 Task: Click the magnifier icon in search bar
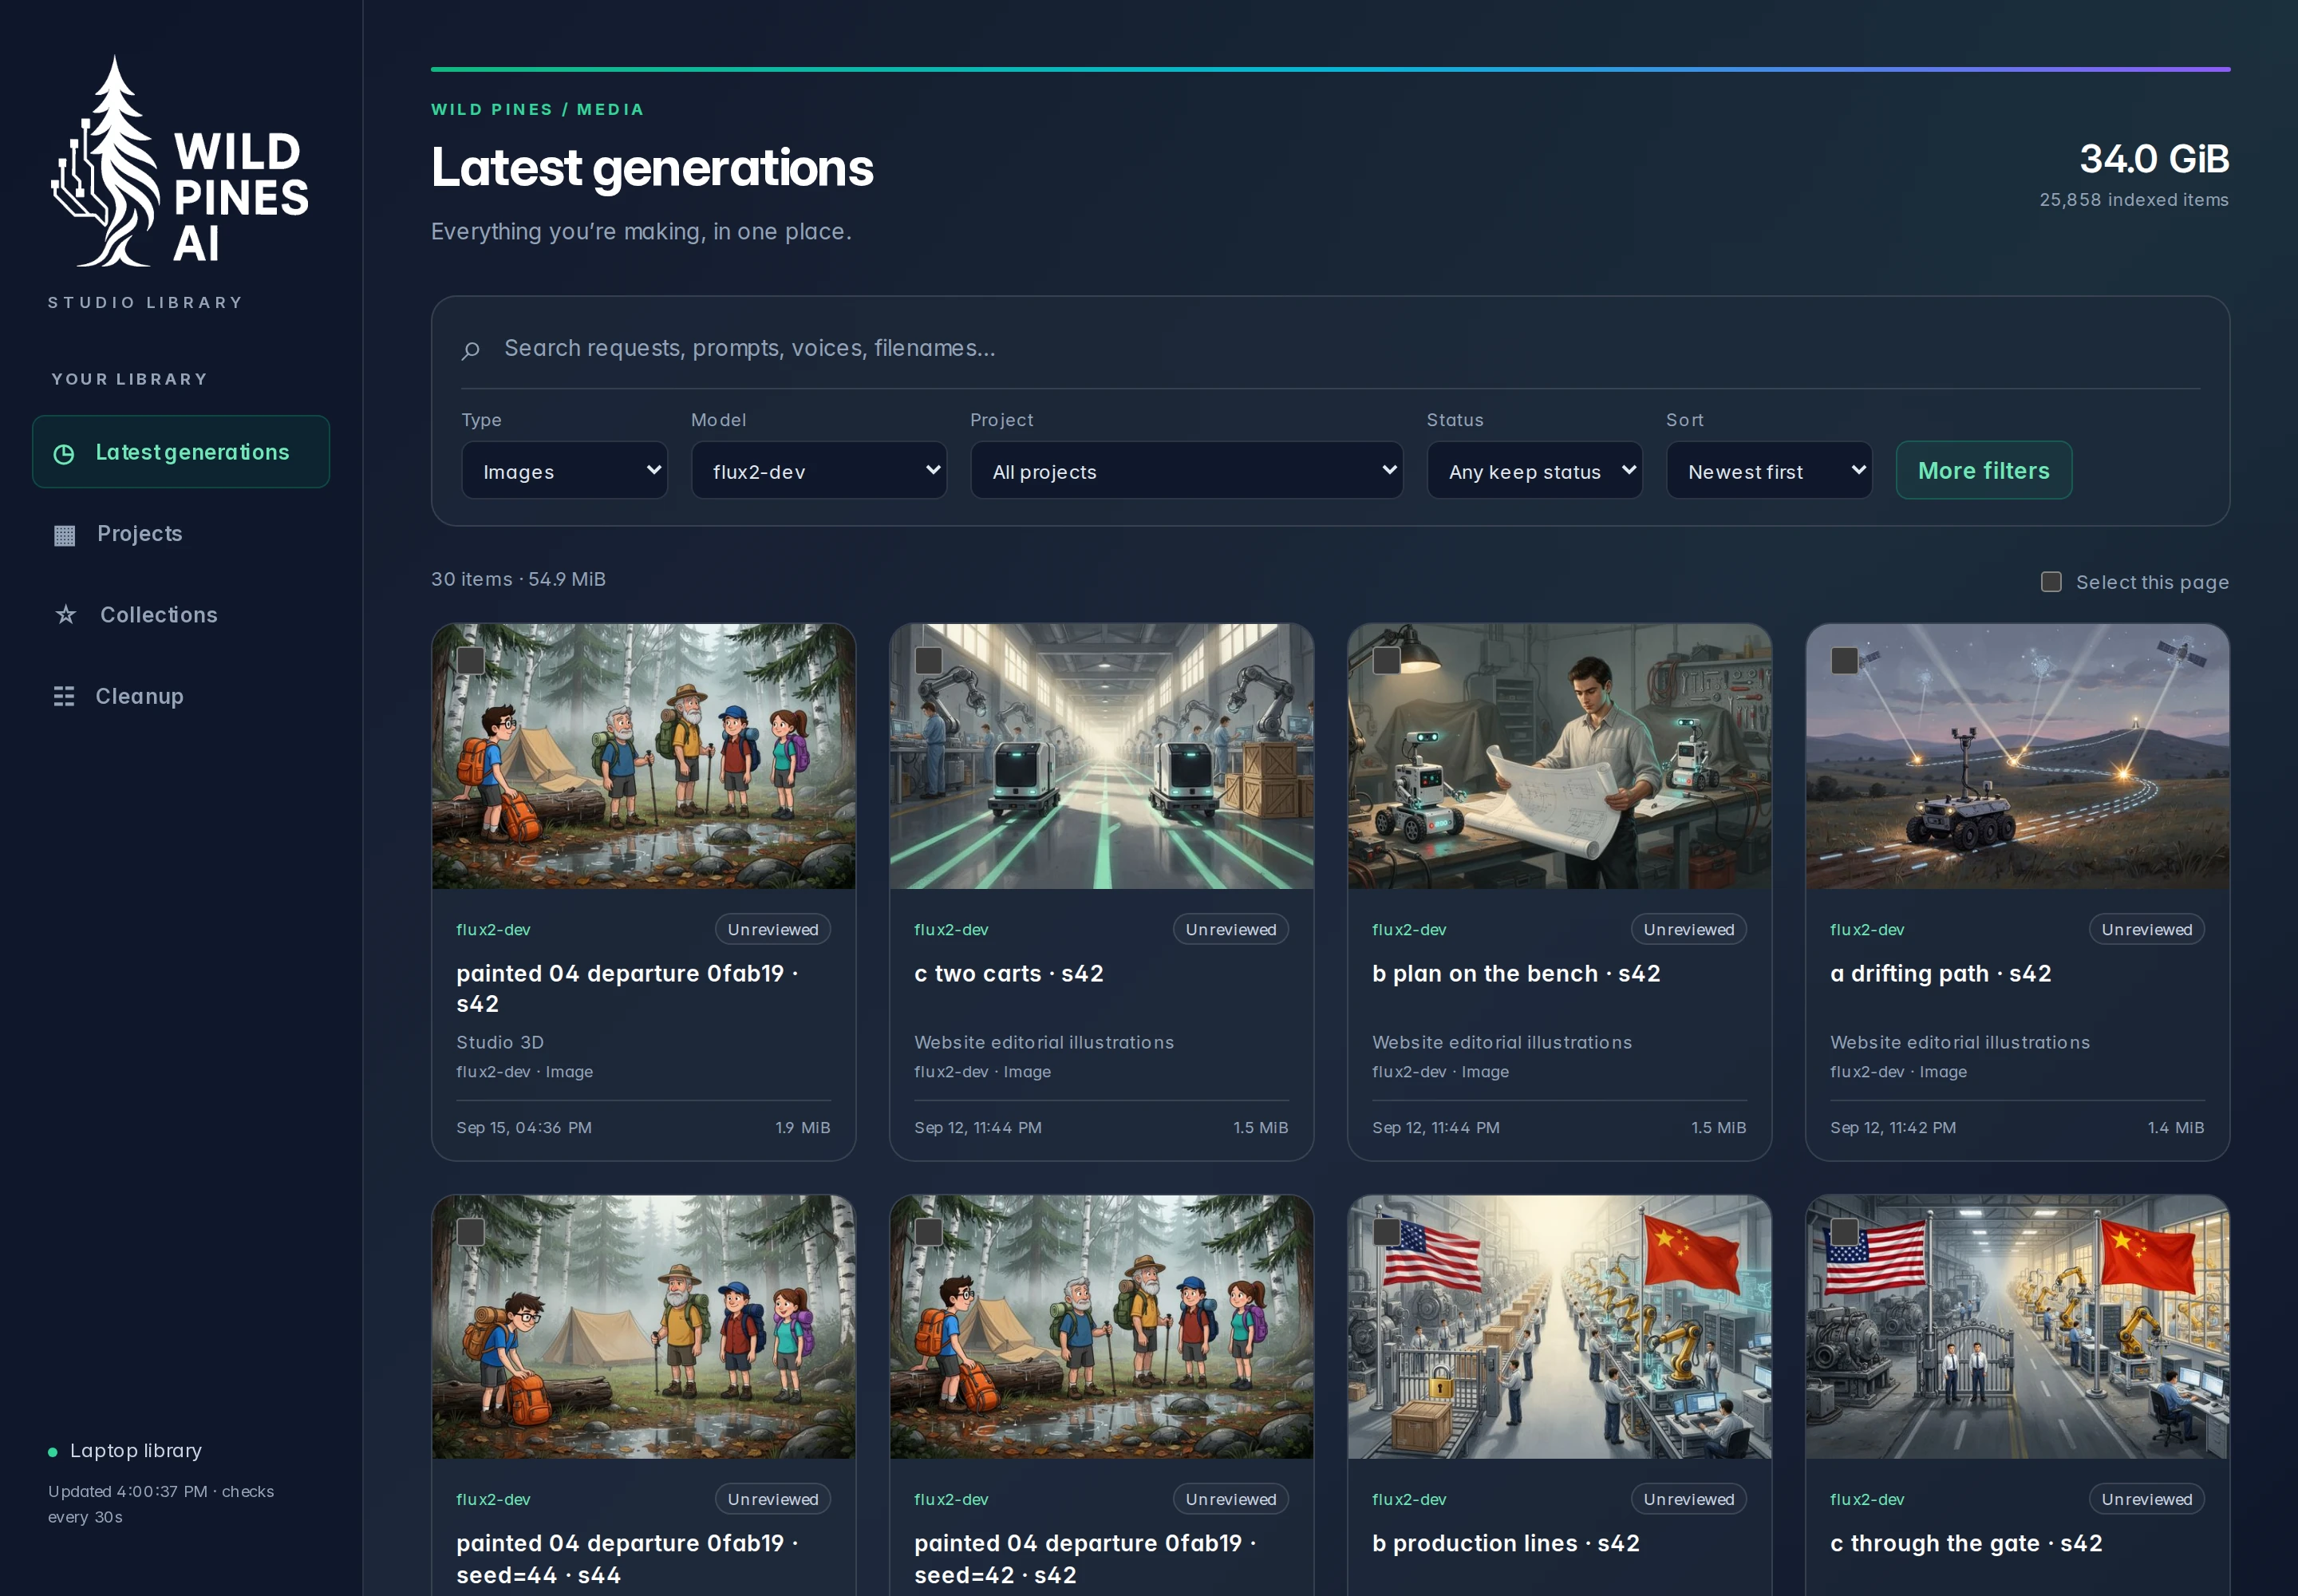click(471, 350)
